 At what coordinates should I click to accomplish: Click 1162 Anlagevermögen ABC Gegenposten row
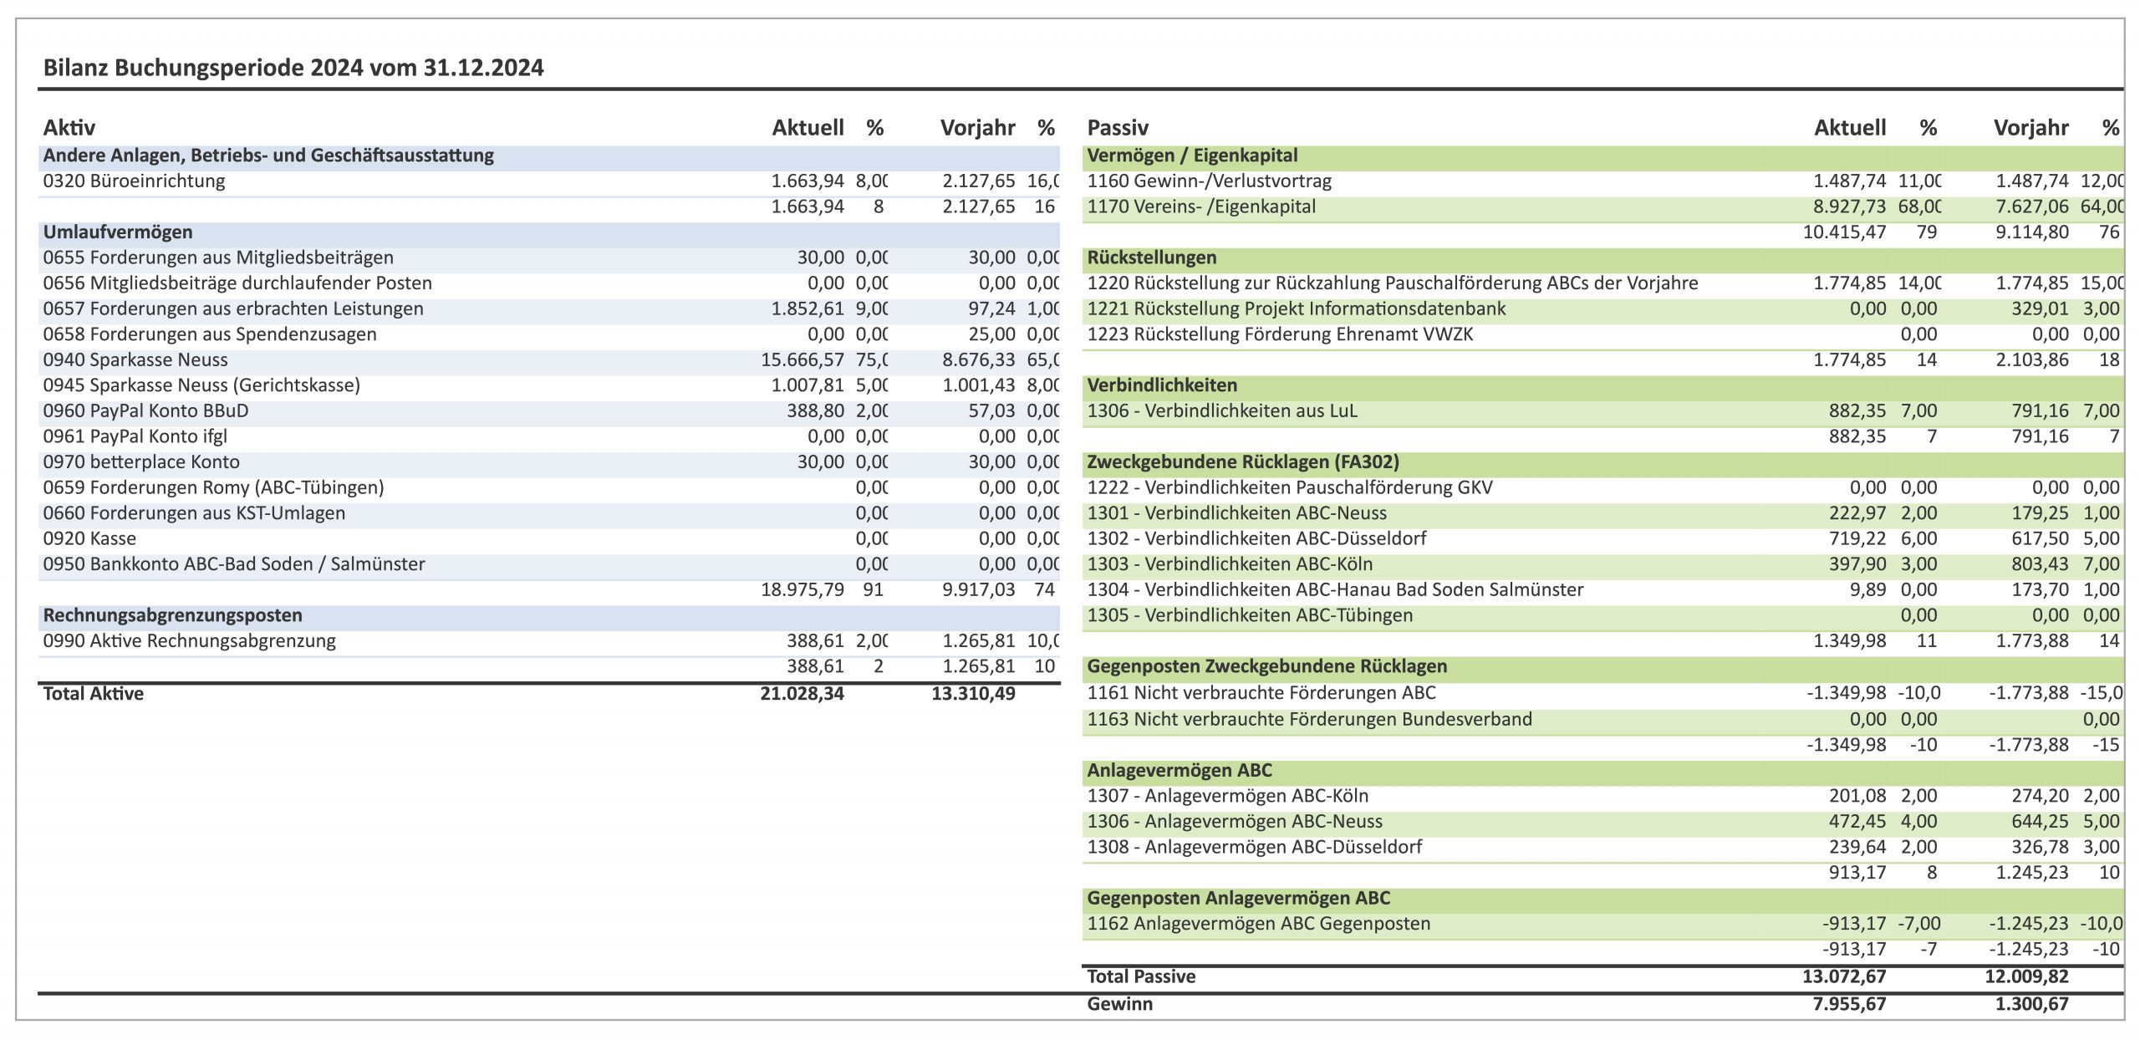coord(1603,924)
